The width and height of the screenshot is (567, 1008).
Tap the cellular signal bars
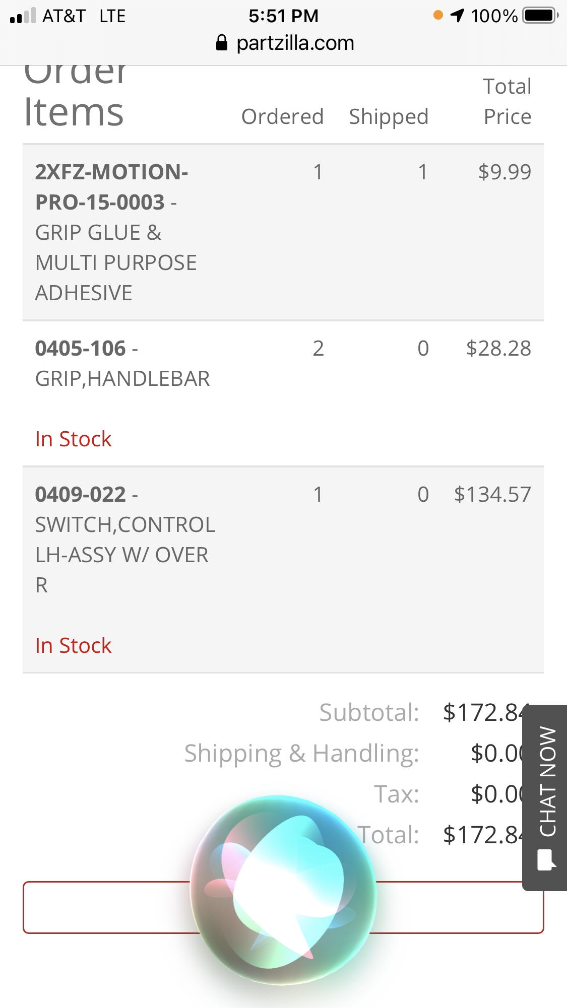point(23,16)
